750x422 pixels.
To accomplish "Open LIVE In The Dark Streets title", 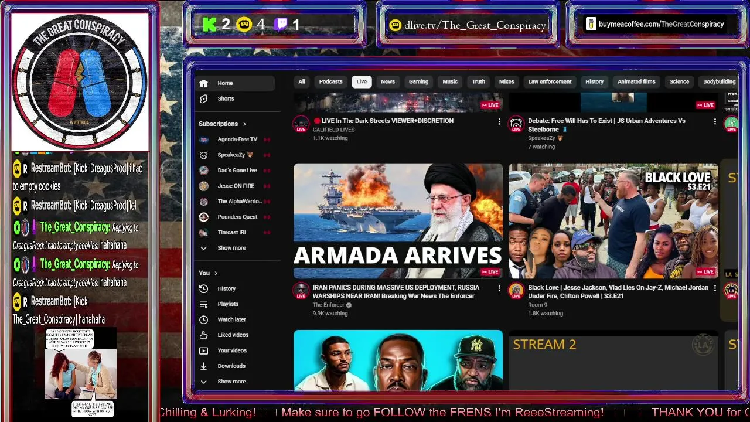I will pos(383,121).
